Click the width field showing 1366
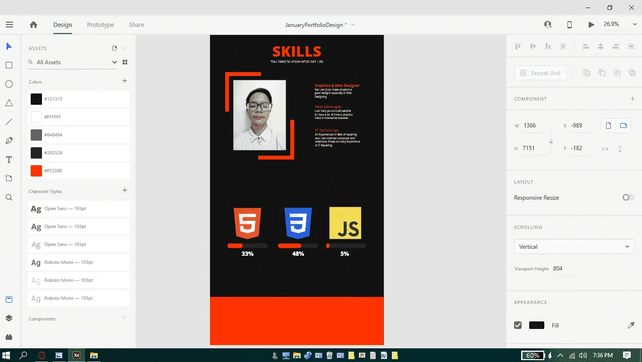This screenshot has width=642, height=362. (534, 126)
